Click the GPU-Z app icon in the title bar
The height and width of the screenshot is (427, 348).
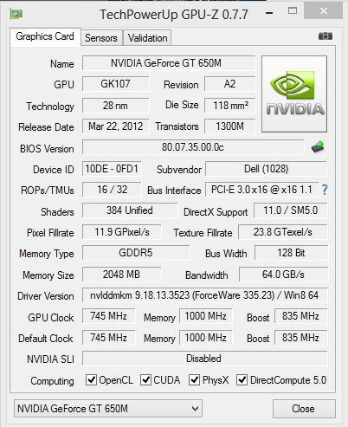pyautogui.click(x=16, y=14)
